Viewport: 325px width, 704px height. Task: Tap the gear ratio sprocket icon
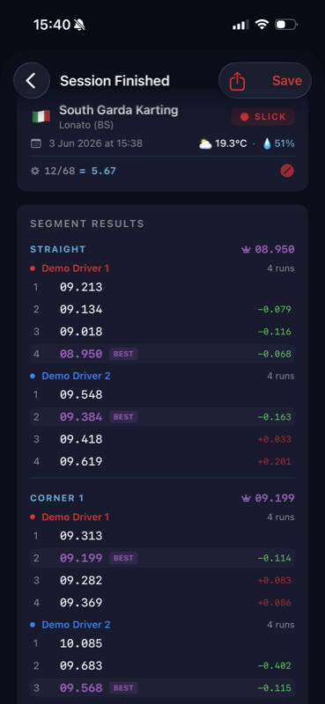(35, 171)
